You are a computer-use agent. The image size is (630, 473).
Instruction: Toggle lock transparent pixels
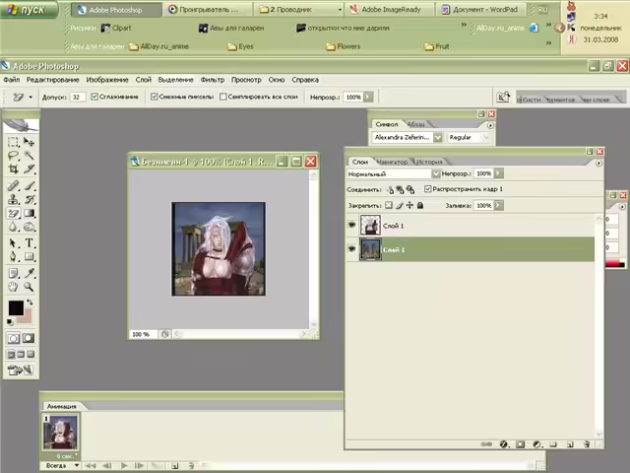(389, 205)
